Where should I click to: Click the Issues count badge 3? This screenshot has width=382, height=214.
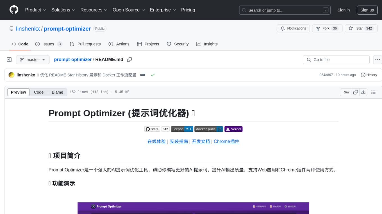point(60,44)
